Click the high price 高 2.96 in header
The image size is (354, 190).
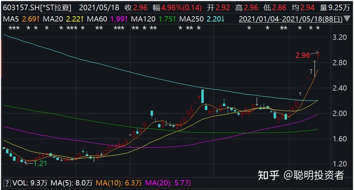point(246,8)
